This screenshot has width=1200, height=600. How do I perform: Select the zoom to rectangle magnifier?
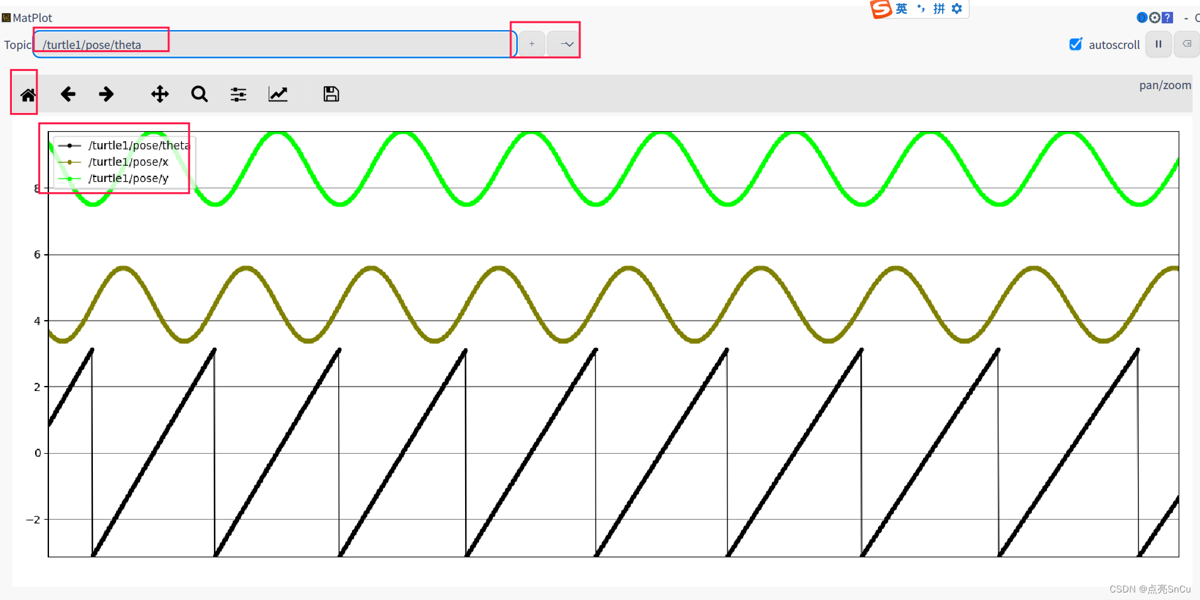point(200,94)
